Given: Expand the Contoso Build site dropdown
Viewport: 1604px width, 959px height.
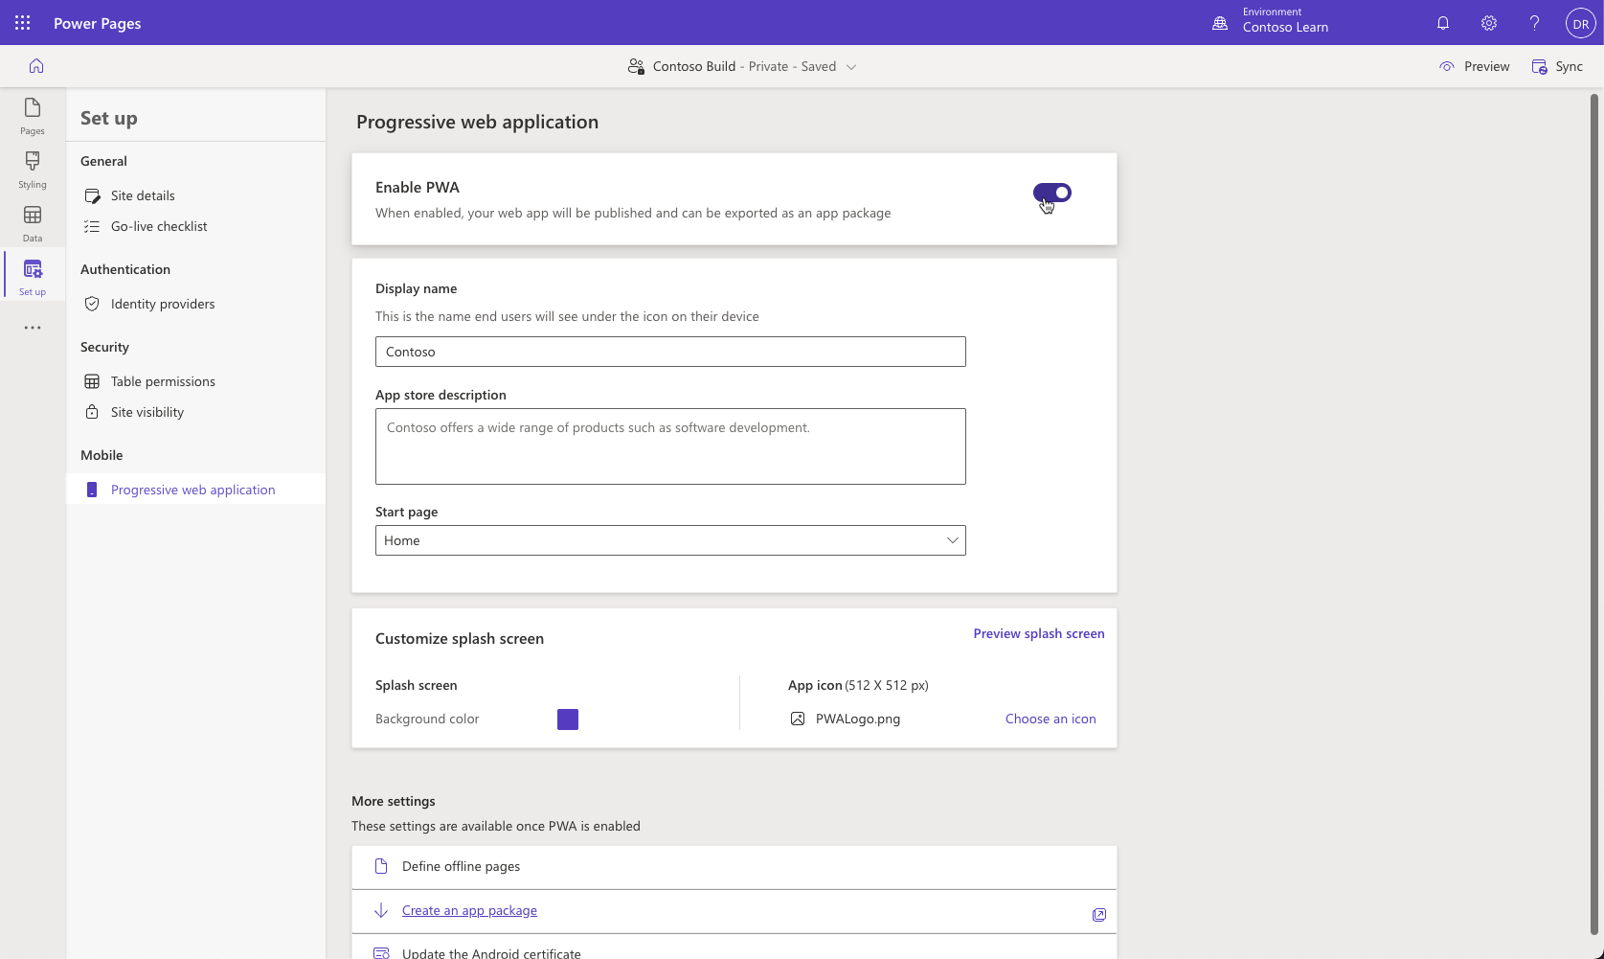Looking at the screenshot, I should [x=850, y=66].
